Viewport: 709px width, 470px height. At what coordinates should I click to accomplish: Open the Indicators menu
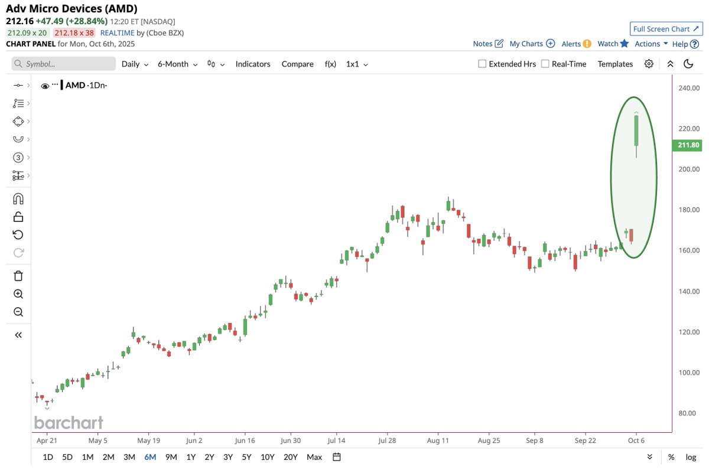252,64
